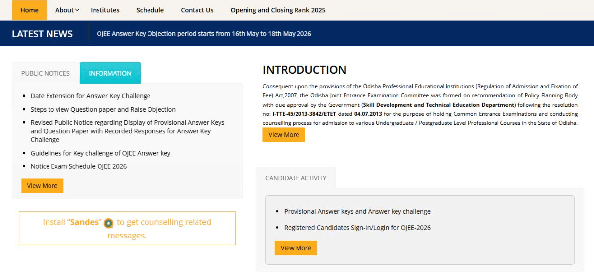Click View More in Candidate Activity
Image resolution: width=594 pixels, height=278 pixels.
pos(296,248)
